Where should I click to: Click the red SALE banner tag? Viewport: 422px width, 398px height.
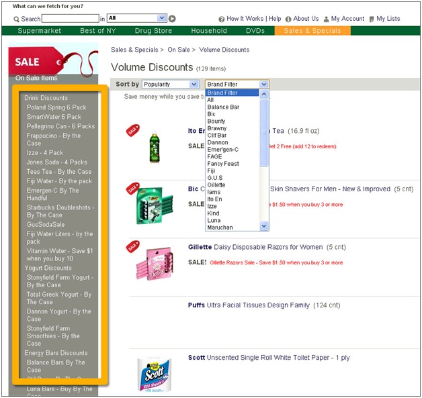[x=36, y=62]
